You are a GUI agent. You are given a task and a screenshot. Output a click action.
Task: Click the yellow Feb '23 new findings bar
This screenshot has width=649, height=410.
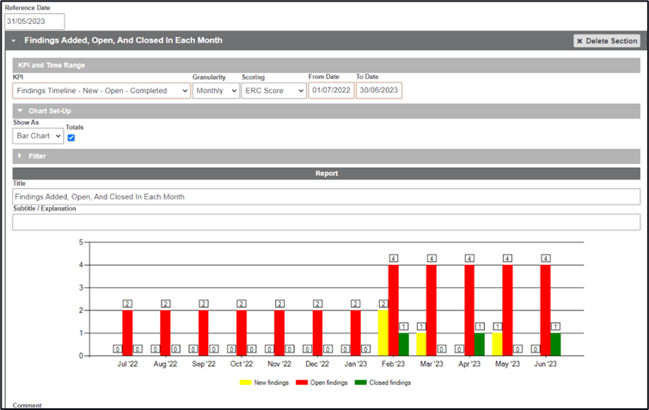[x=383, y=333]
